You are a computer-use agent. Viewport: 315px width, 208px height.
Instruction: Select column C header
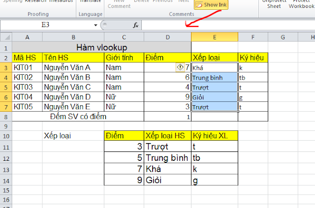[x=124, y=37]
